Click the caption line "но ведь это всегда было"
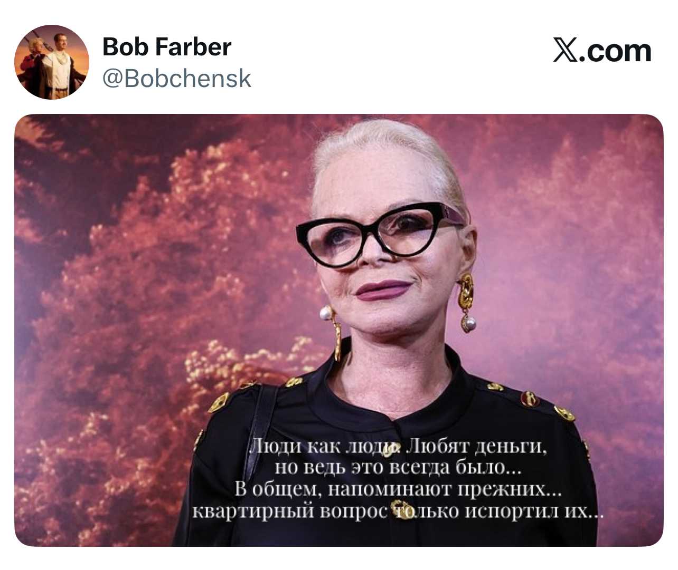This screenshot has height=570, width=678. pyautogui.click(x=398, y=467)
